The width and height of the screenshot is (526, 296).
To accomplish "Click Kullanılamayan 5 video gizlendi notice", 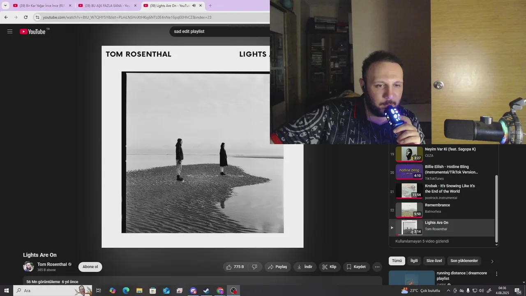I will (422, 241).
